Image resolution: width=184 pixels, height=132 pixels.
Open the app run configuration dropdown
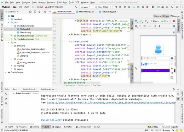(86, 7)
